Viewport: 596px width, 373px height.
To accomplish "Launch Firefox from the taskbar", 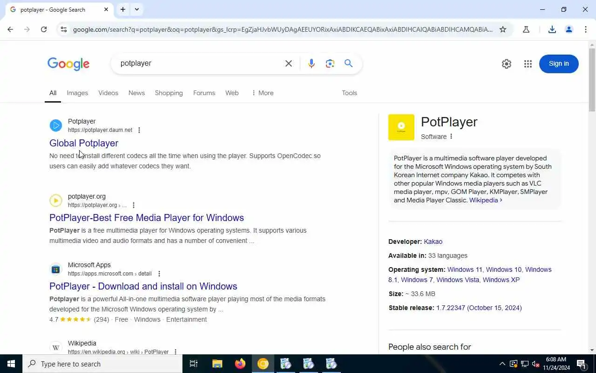I will 240,364.
